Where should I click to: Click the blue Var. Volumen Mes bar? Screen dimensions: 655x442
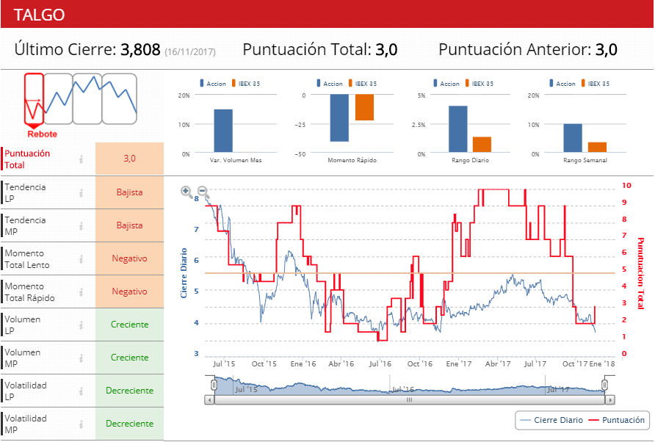(223, 131)
